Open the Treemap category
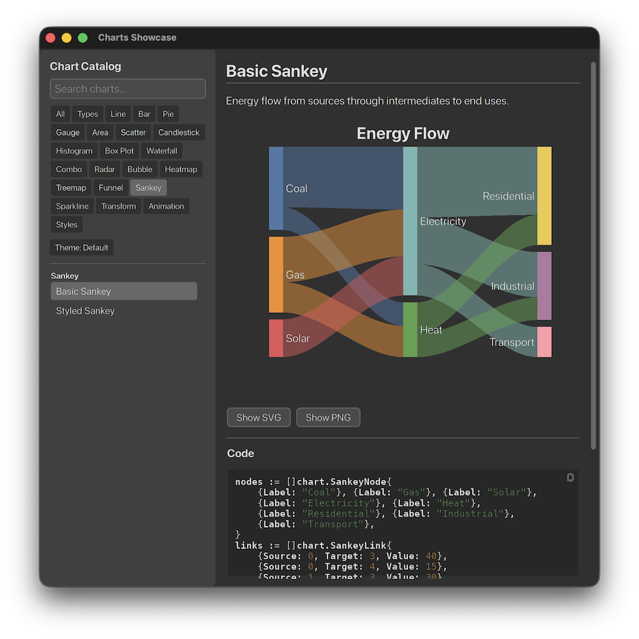The height and width of the screenshot is (639, 639). click(x=71, y=188)
